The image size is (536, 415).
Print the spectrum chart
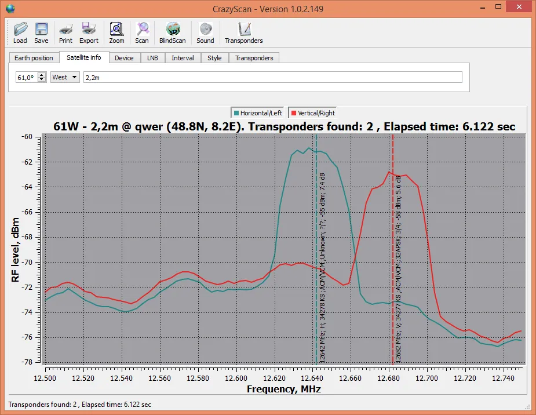point(65,32)
